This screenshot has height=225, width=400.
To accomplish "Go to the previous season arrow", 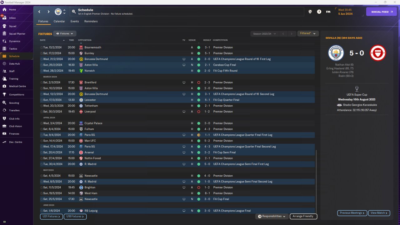I will pyautogui.click(x=283, y=34).
